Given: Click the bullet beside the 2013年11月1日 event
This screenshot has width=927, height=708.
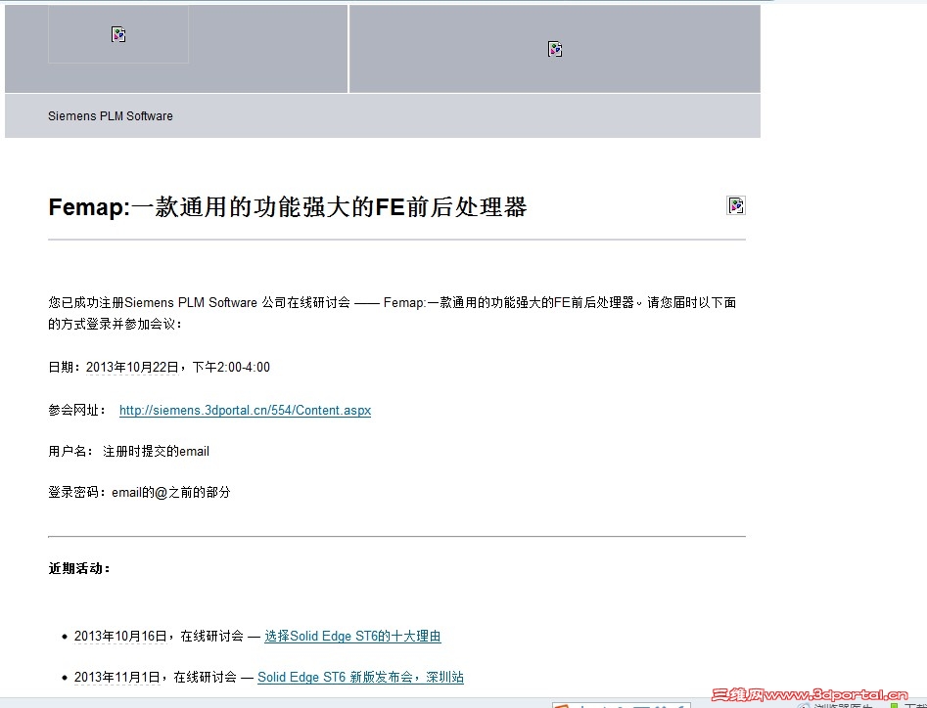Looking at the screenshot, I should (64, 676).
